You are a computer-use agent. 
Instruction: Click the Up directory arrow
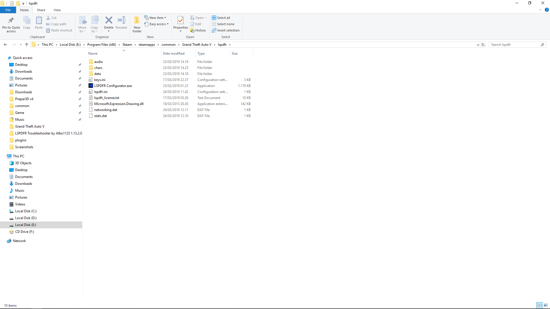point(27,45)
